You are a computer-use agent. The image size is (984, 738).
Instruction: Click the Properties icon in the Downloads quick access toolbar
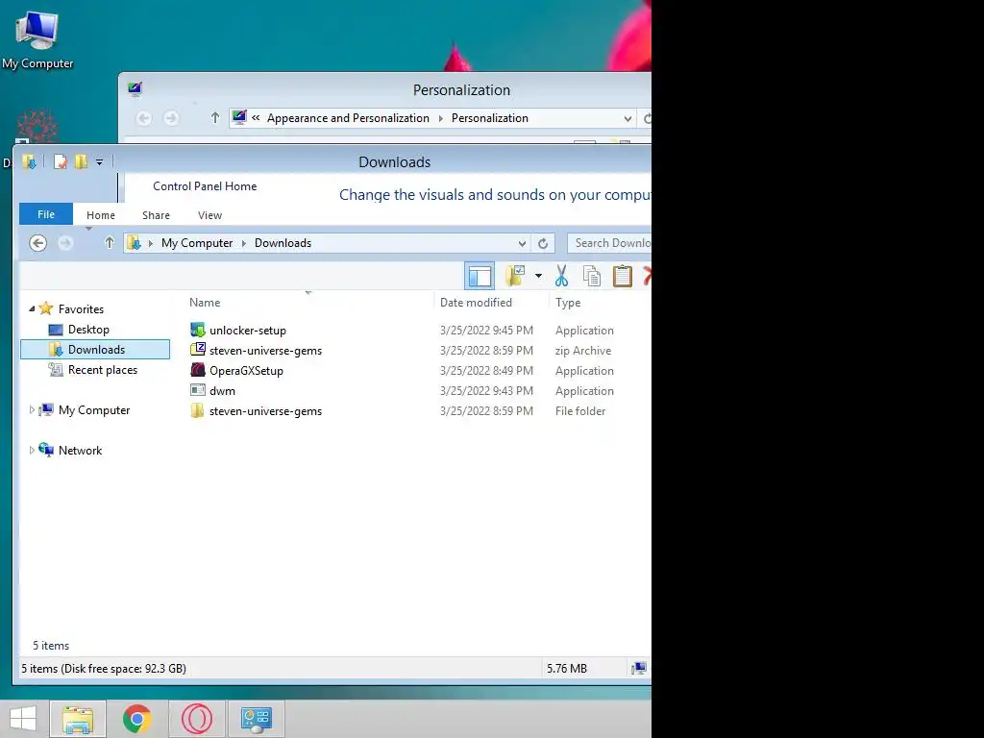[x=61, y=161]
